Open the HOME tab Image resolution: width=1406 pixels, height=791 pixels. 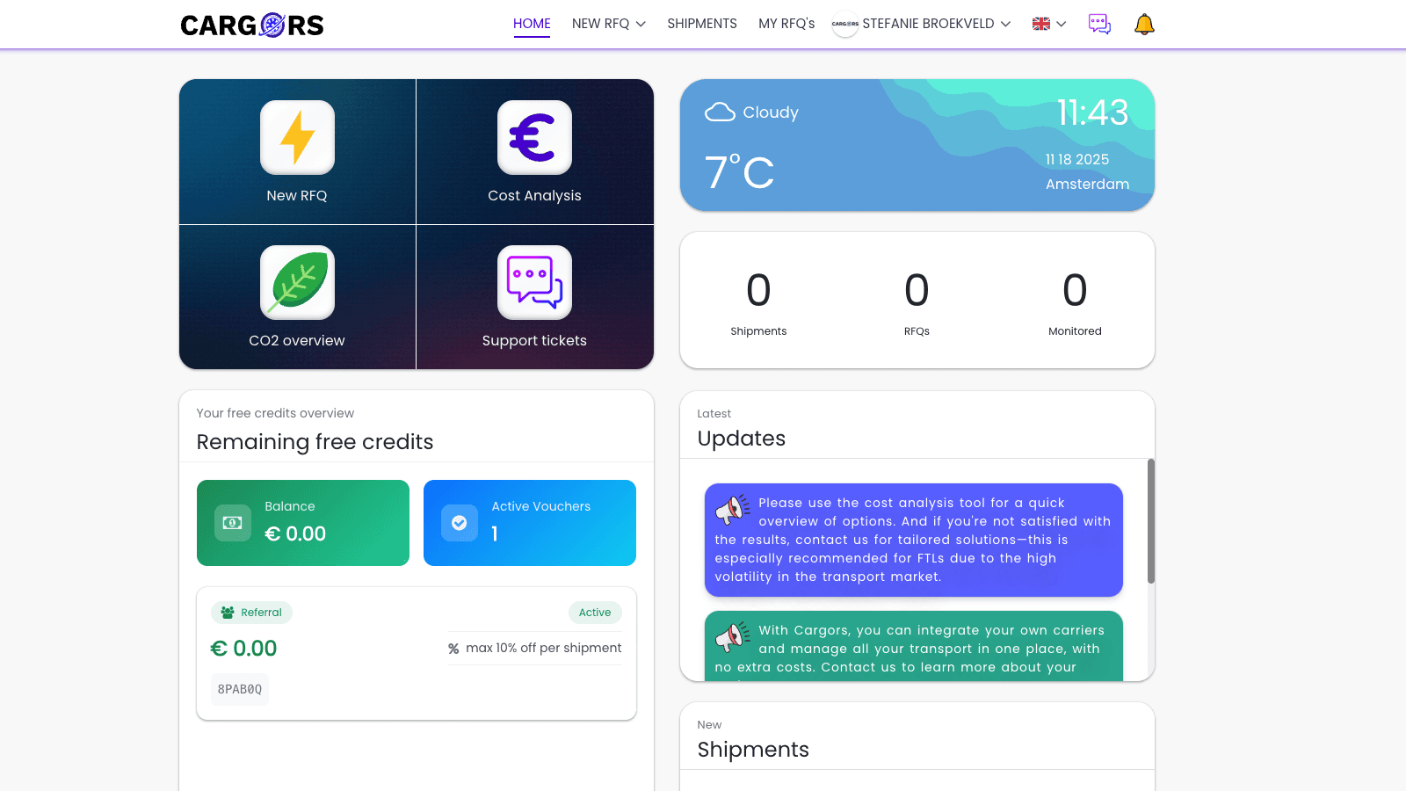pyautogui.click(x=532, y=24)
